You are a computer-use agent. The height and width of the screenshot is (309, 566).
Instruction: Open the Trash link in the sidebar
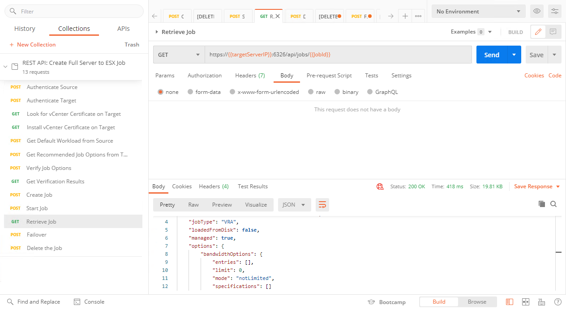coord(132,45)
